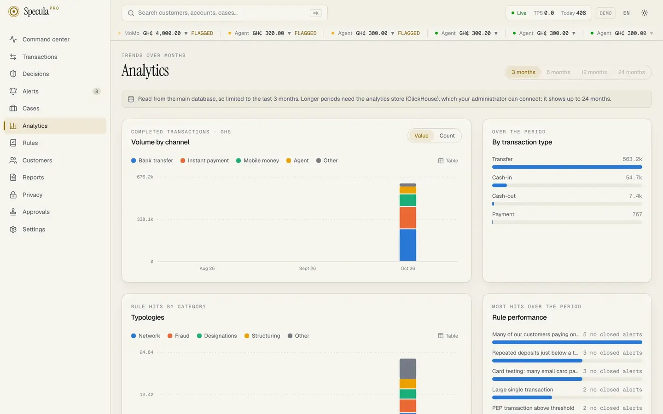Click the green Live status dot
The image size is (663, 414).
tap(513, 13)
